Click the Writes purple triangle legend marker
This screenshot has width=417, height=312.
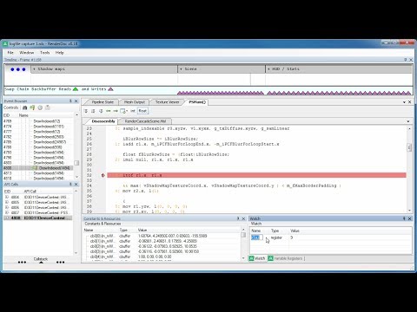point(110,89)
